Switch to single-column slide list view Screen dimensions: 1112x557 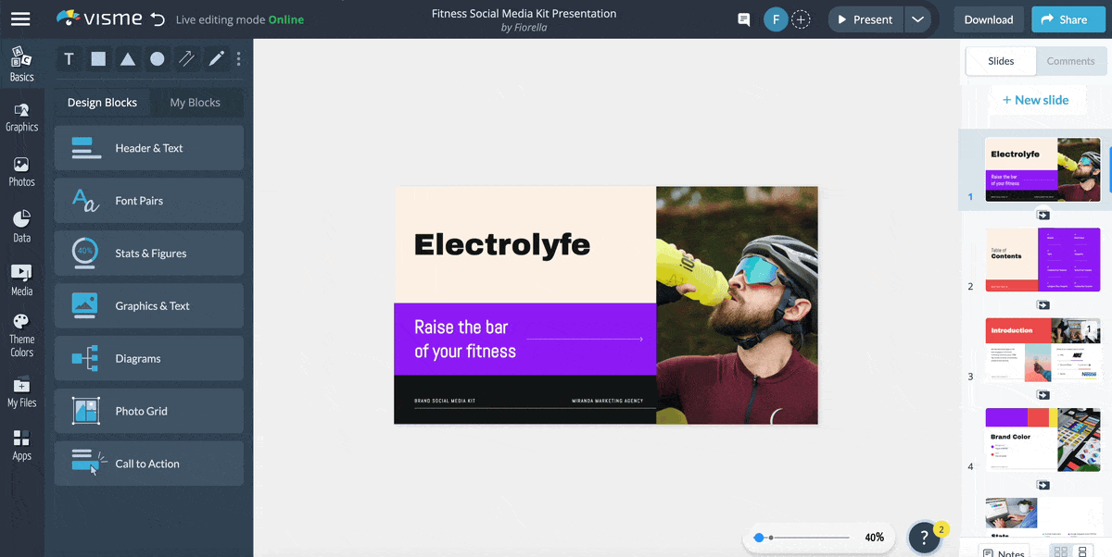click(1082, 551)
